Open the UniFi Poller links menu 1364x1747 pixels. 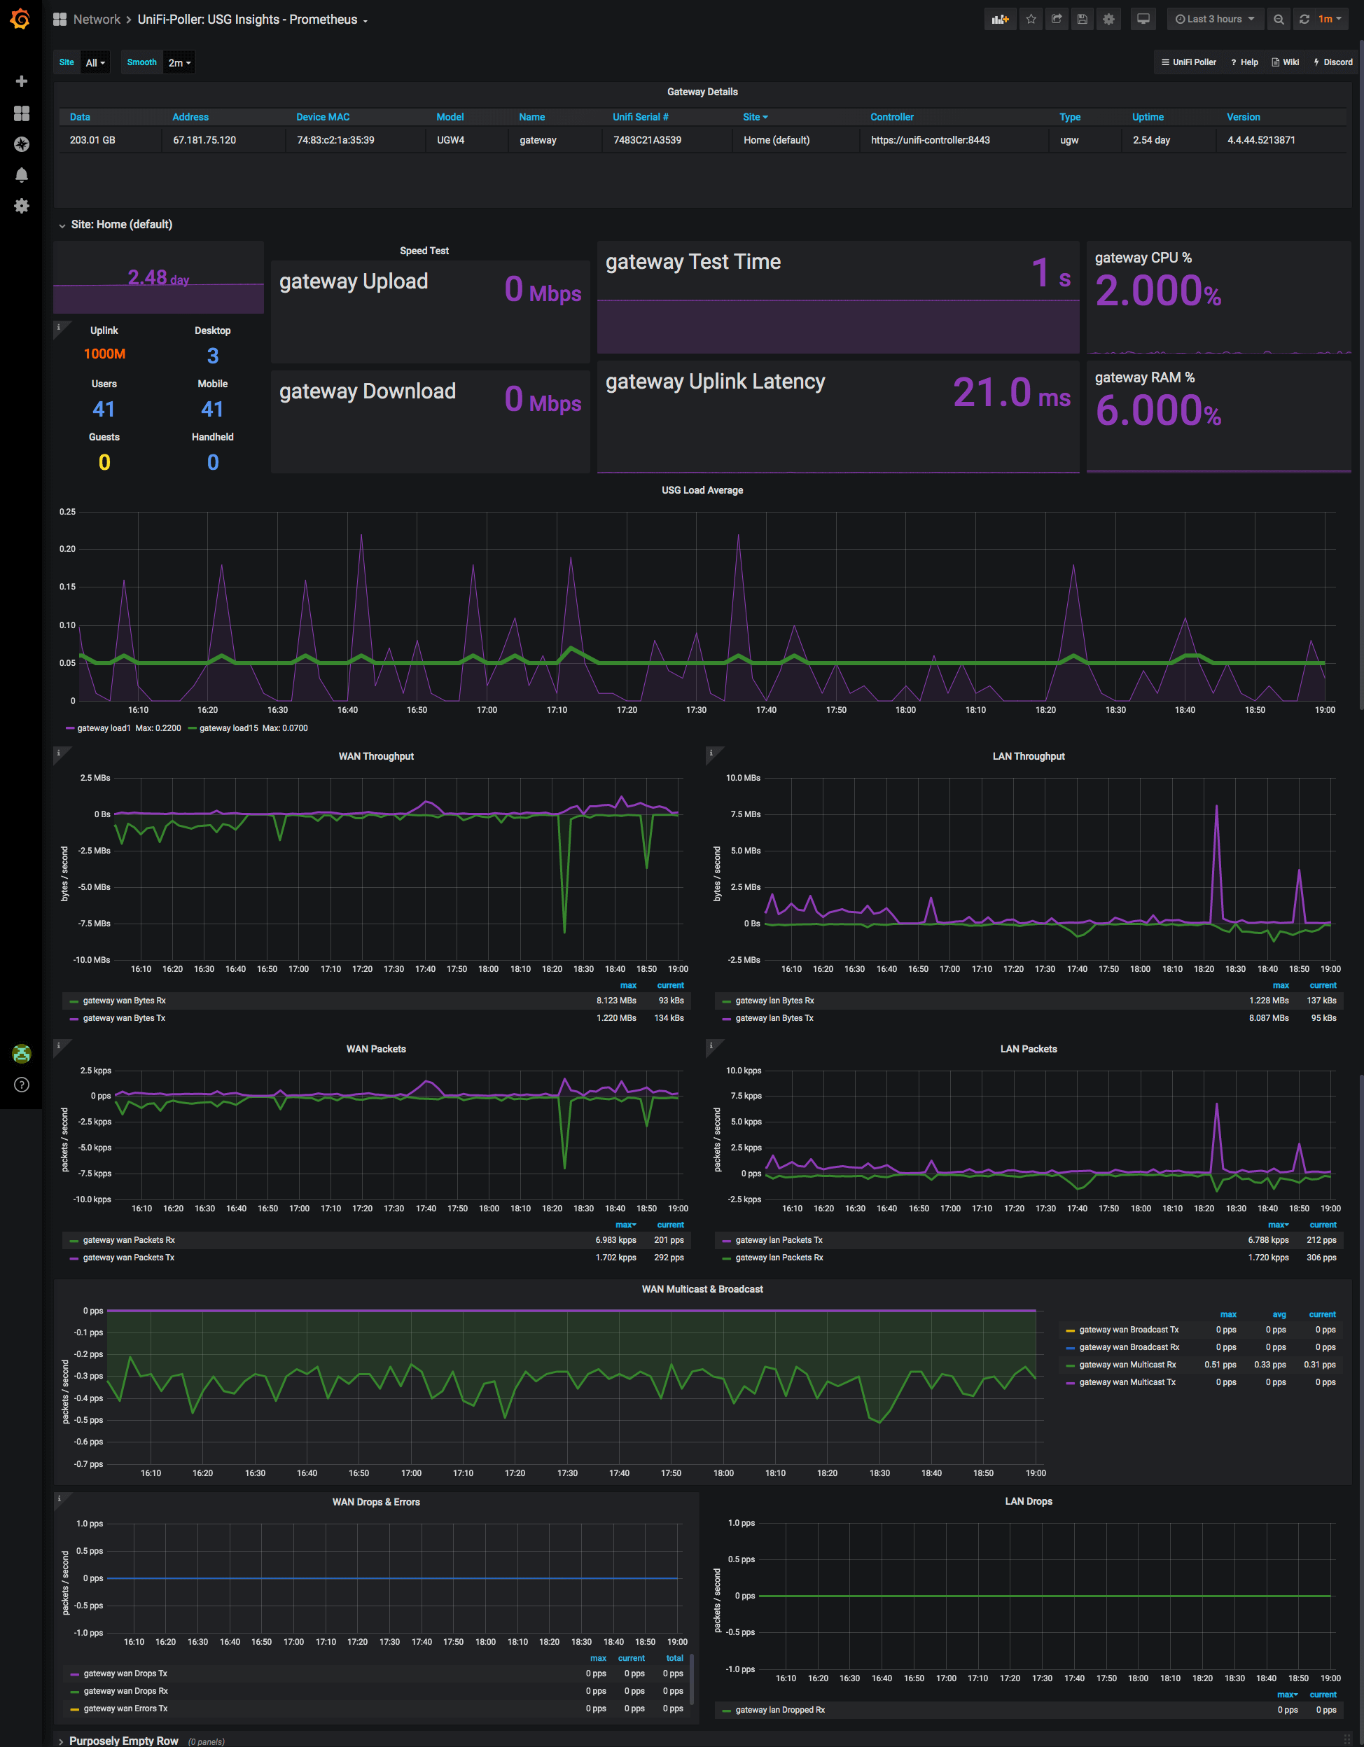[1188, 62]
